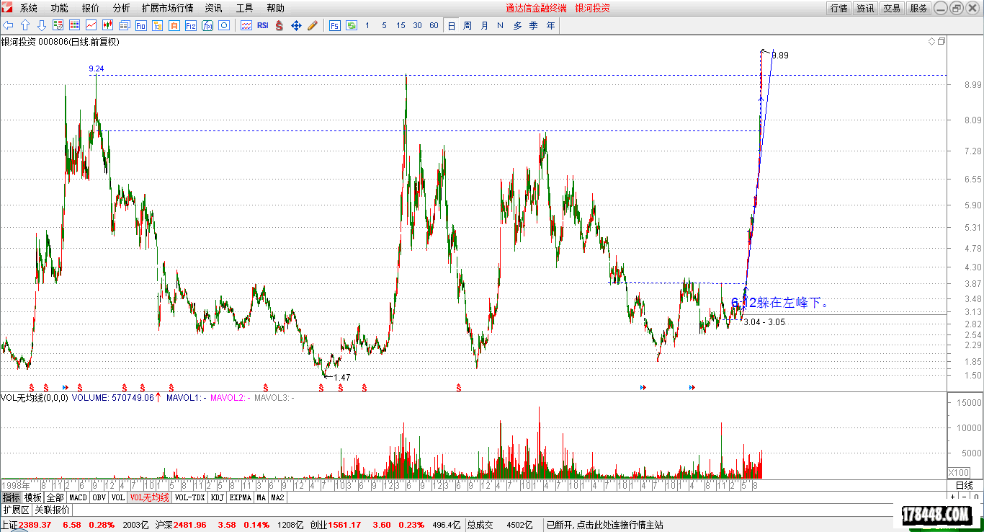The width and height of the screenshot is (984, 532).
Task: Open the 工具 menu
Action: coord(244,8)
